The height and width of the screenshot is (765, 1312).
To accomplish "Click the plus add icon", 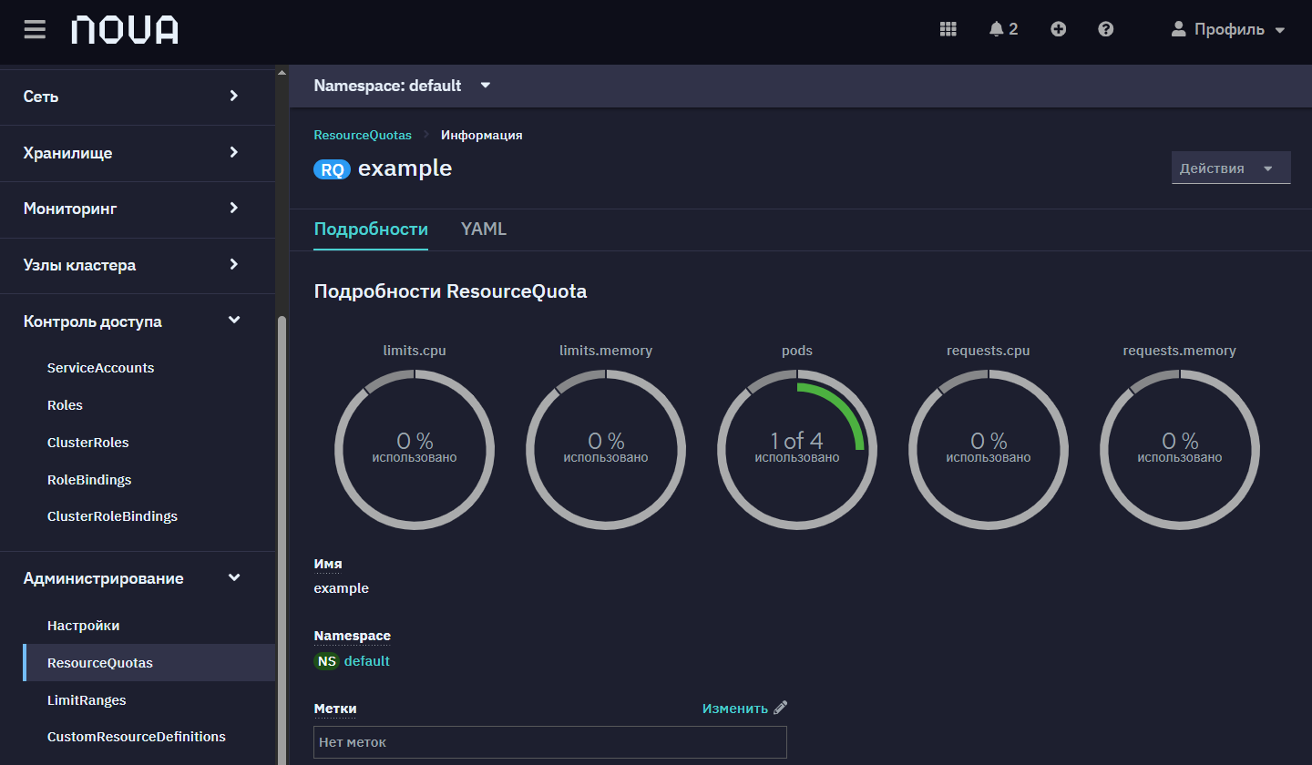I will click(1058, 29).
